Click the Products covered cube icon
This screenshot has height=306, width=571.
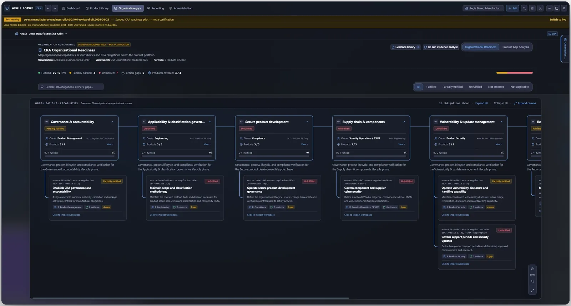click(150, 73)
